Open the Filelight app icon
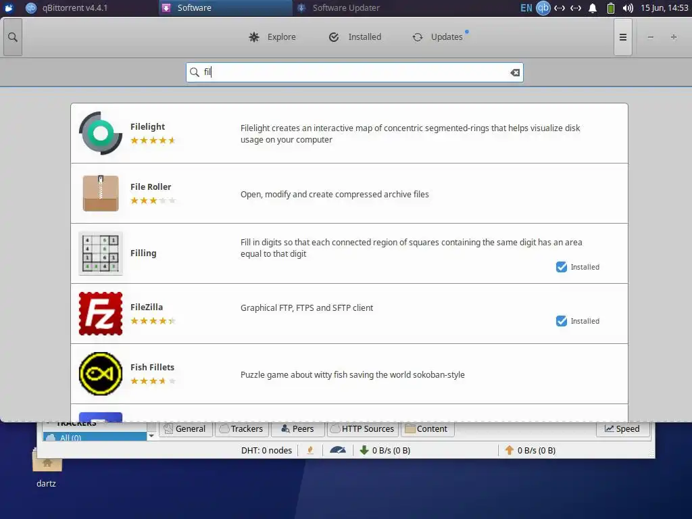 (x=101, y=133)
